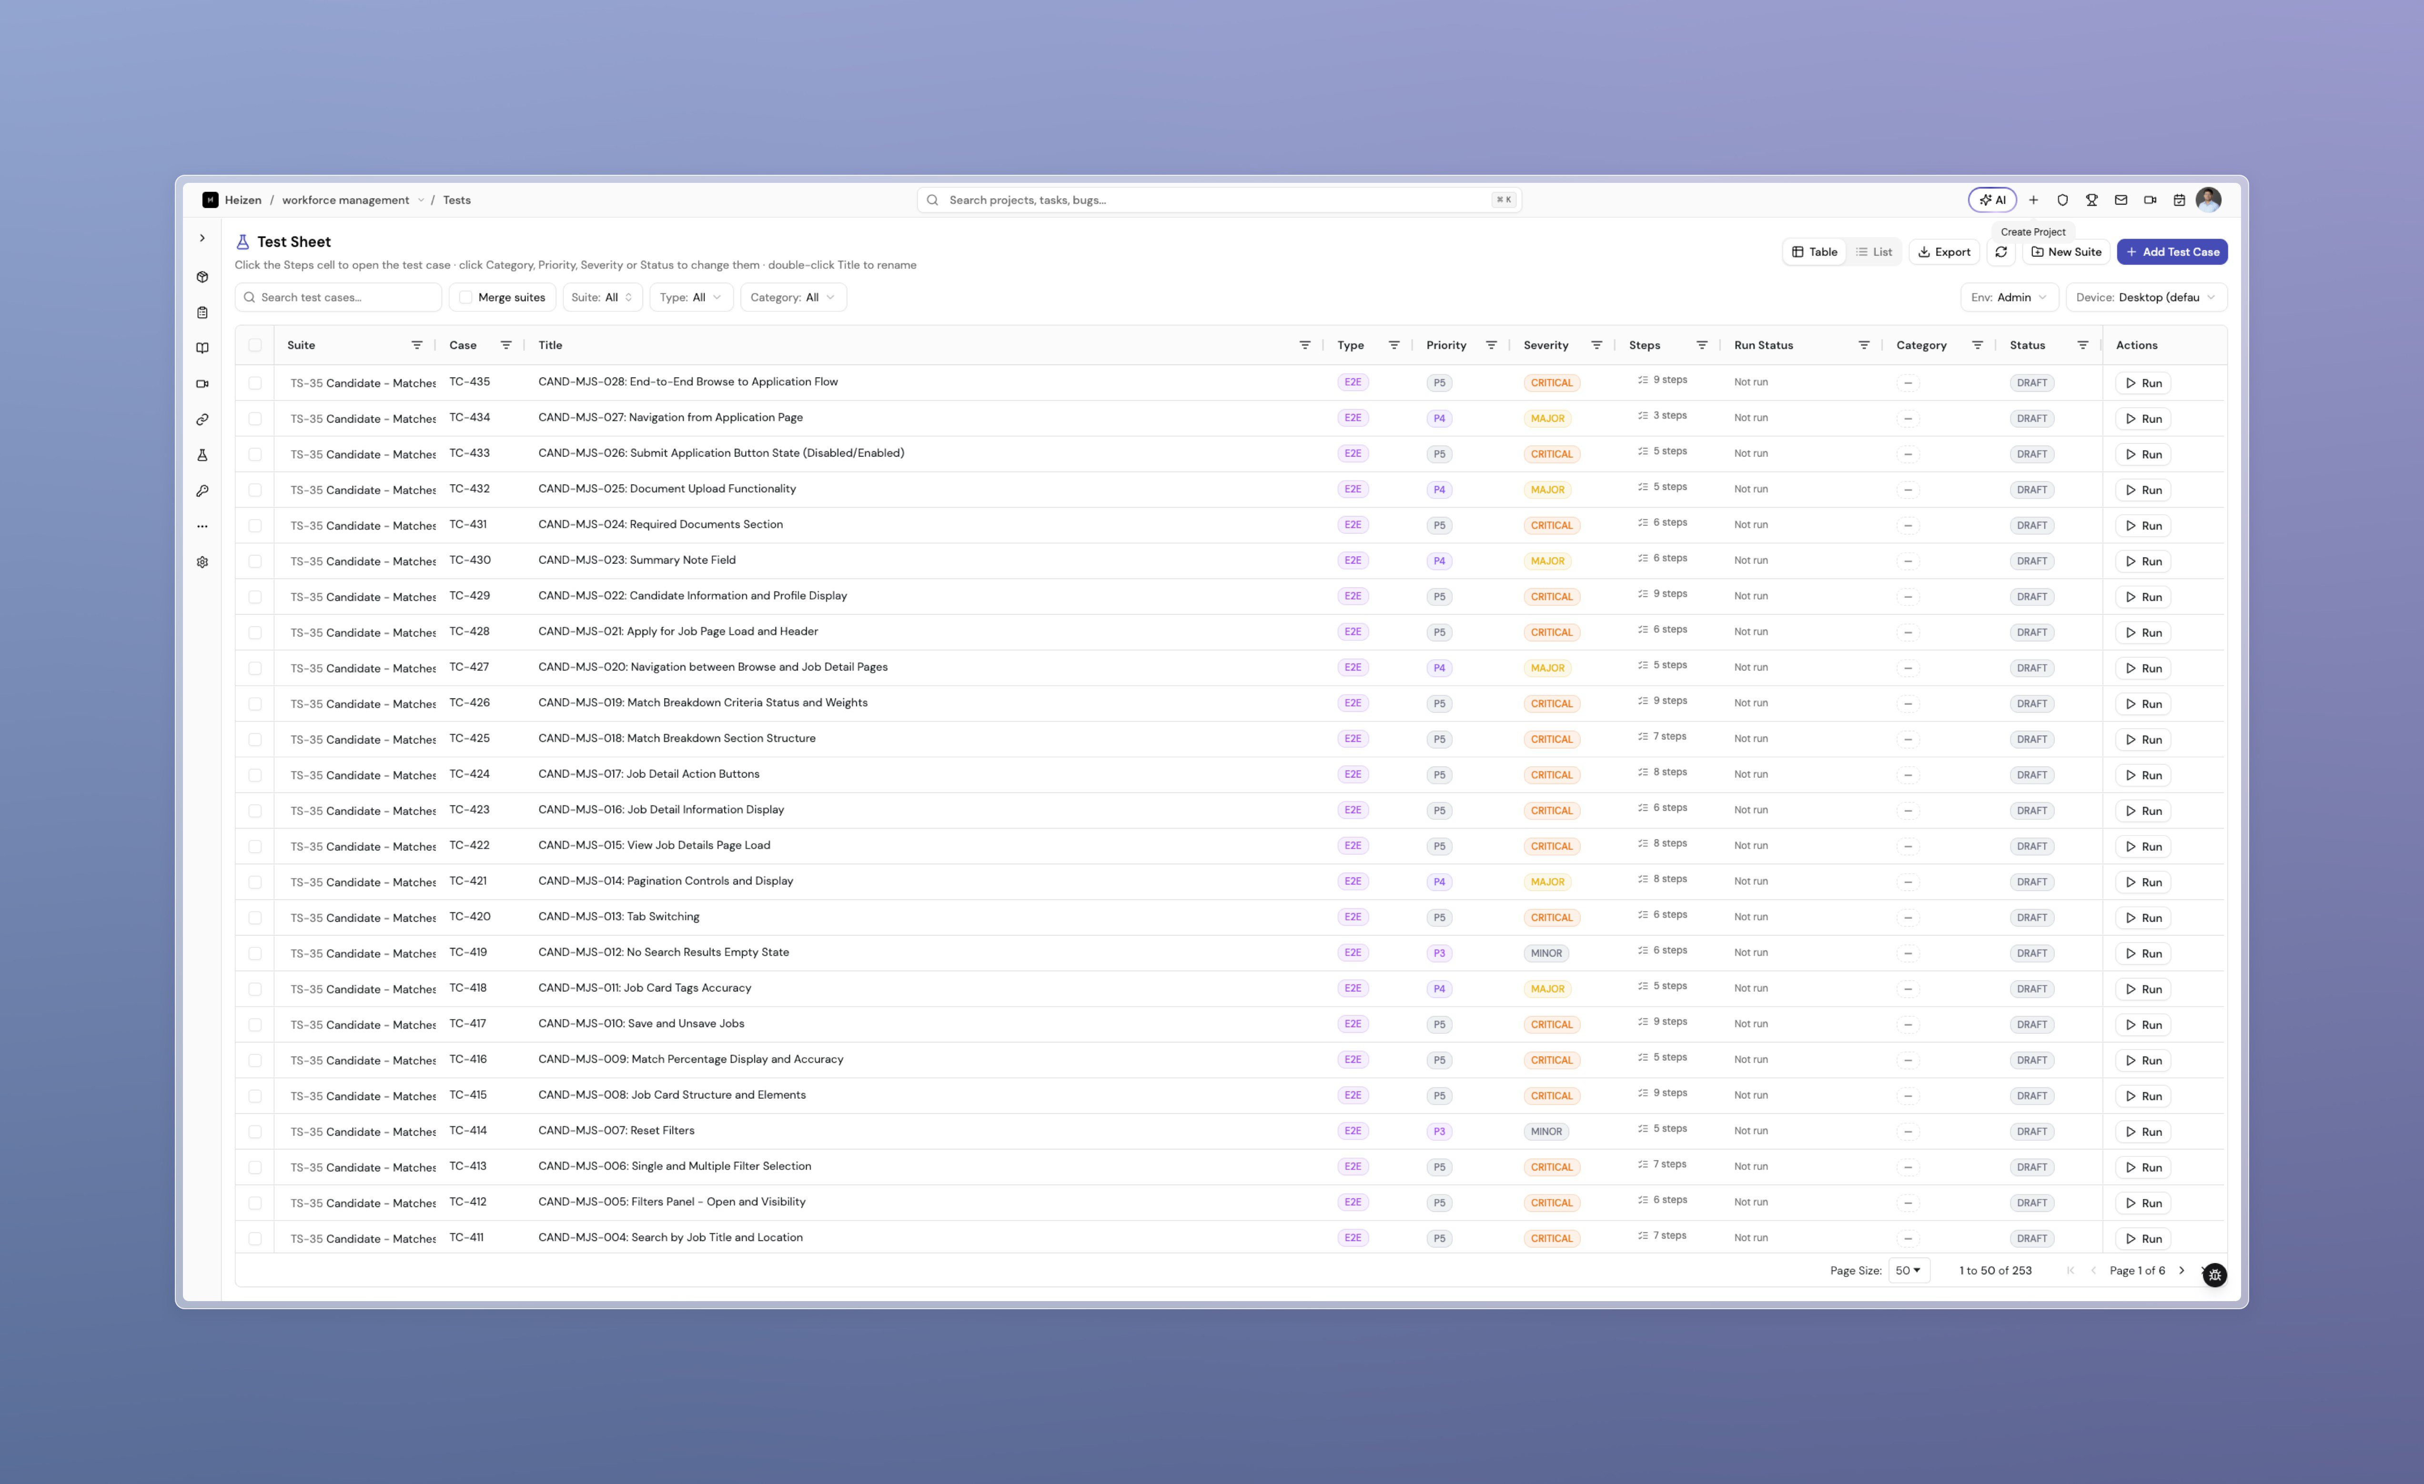Screen dimensions: 2424x1484
Task: Open the user avatar menu
Action: click(2209, 200)
